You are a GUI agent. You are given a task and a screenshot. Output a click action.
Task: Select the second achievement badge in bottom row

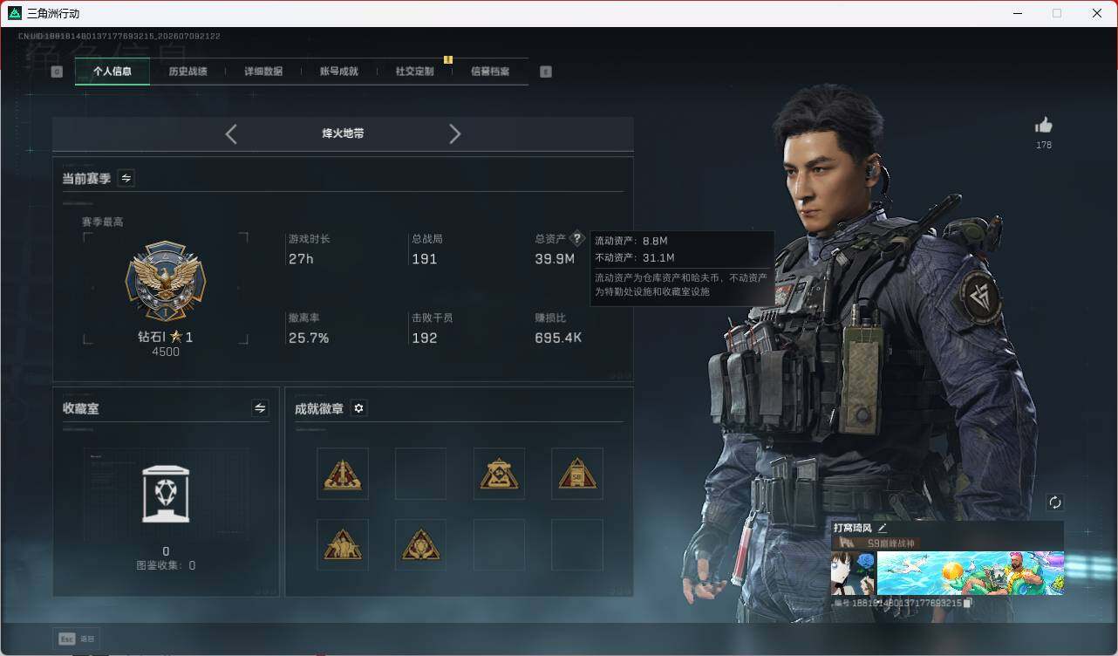(x=420, y=545)
